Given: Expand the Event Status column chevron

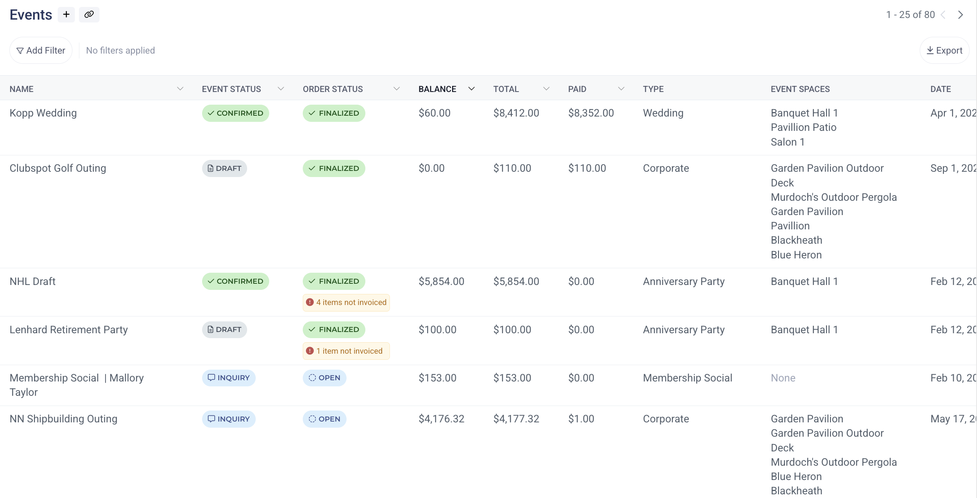Looking at the screenshot, I should [281, 89].
